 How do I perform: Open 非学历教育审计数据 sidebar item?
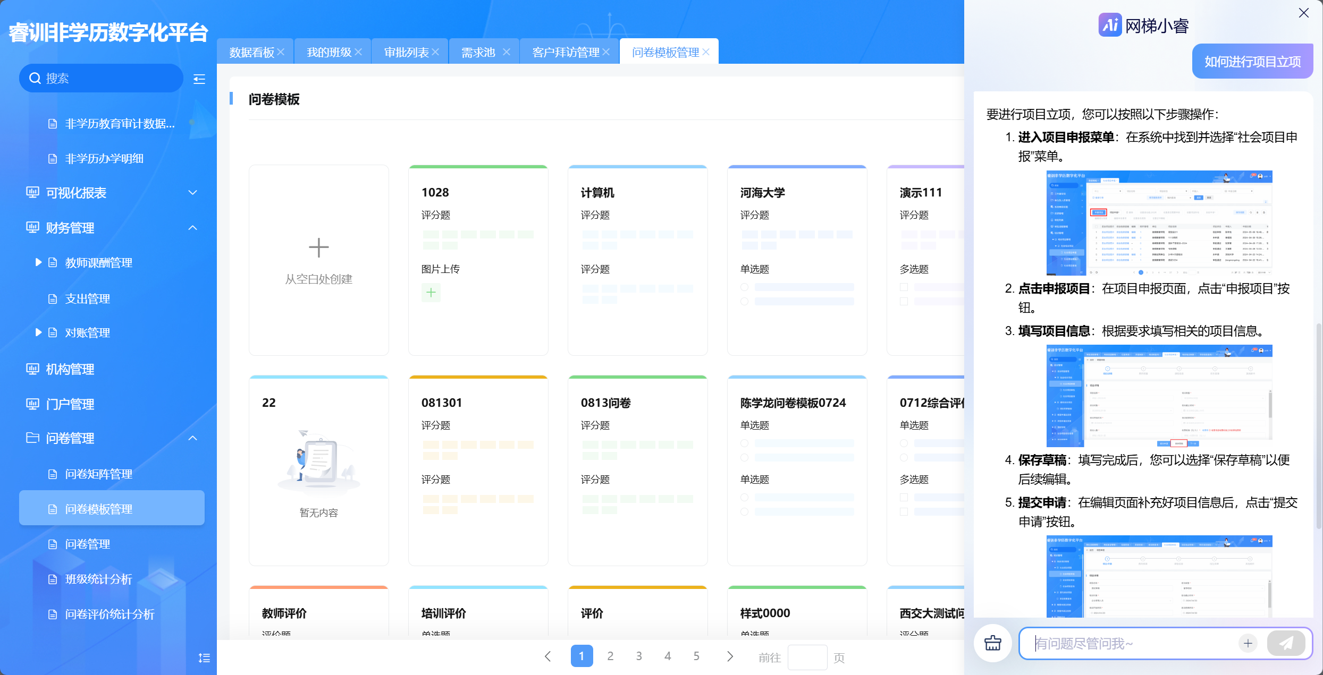pyautogui.click(x=120, y=123)
